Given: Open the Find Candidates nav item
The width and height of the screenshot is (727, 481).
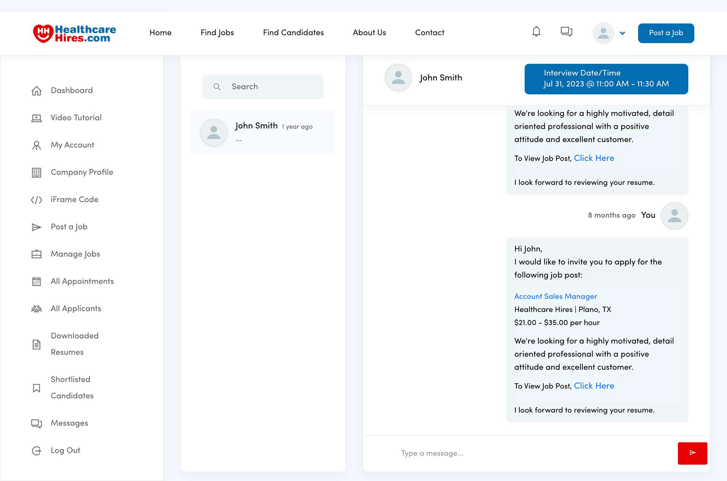Looking at the screenshot, I should pyautogui.click(x=293, y=33).
